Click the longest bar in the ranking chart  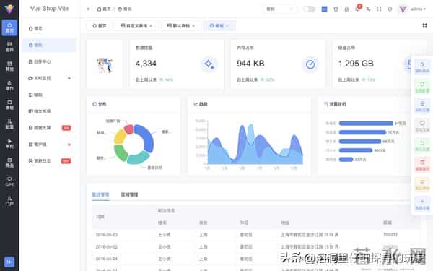(x=366, y=124)
